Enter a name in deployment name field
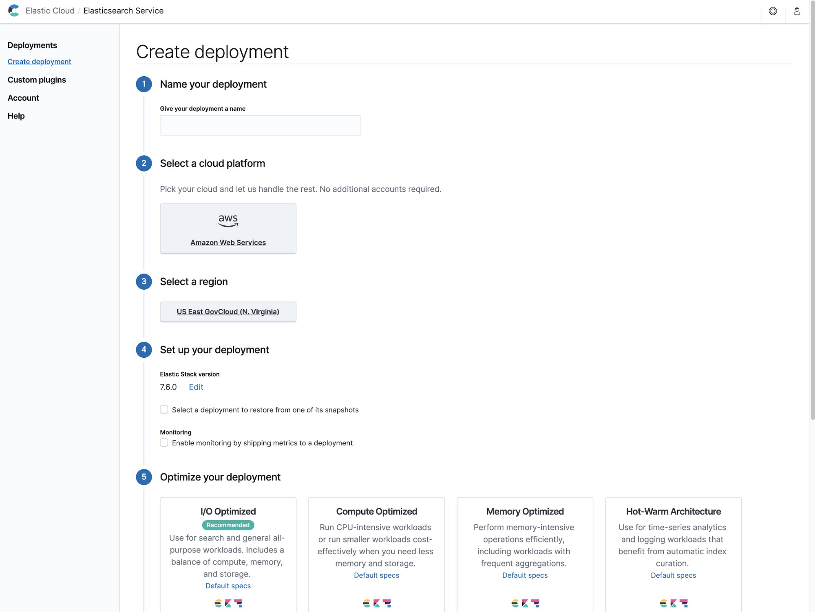 pos(260,125)
